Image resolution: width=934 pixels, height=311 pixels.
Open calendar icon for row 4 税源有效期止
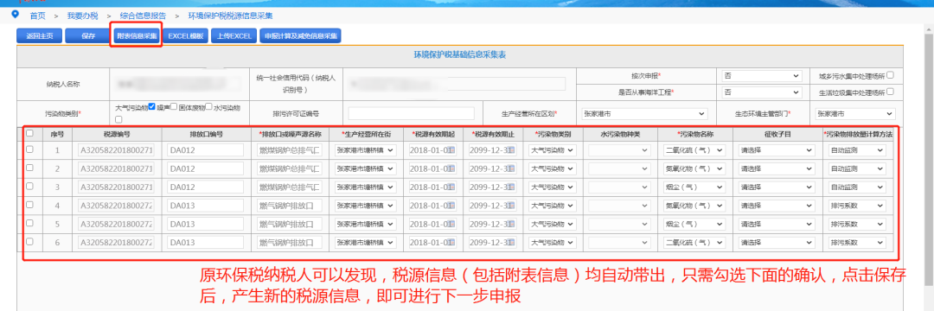pyautogui.click(x=512, y=206)
